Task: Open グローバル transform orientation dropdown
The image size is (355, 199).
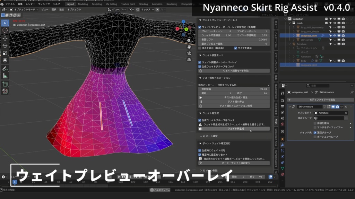Action: tap(117, 10)
